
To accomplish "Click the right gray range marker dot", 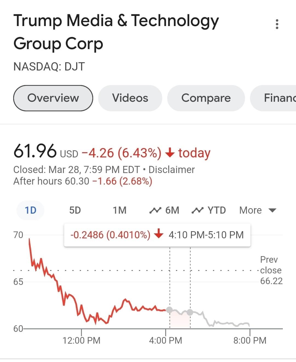I will tap(190, 312).
